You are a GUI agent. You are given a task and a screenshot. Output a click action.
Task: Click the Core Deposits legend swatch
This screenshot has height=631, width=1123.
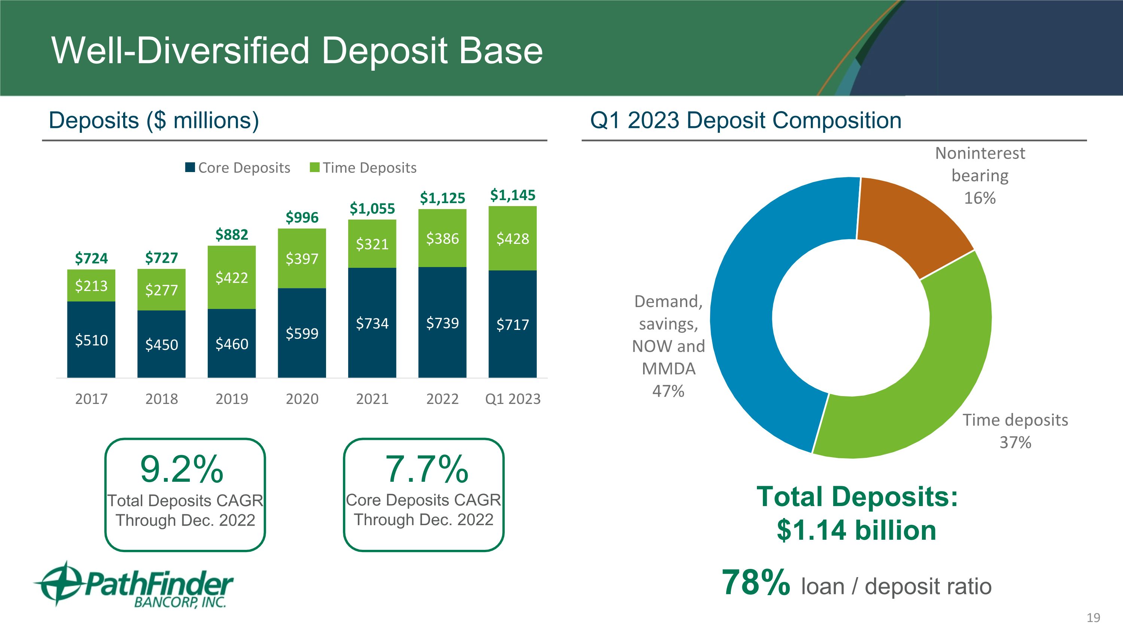click(190, 168)
